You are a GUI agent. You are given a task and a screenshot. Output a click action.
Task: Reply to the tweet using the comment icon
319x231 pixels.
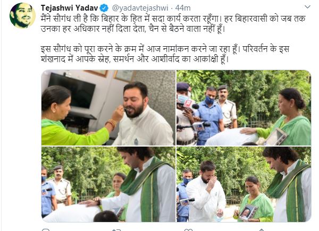(46, 229)
